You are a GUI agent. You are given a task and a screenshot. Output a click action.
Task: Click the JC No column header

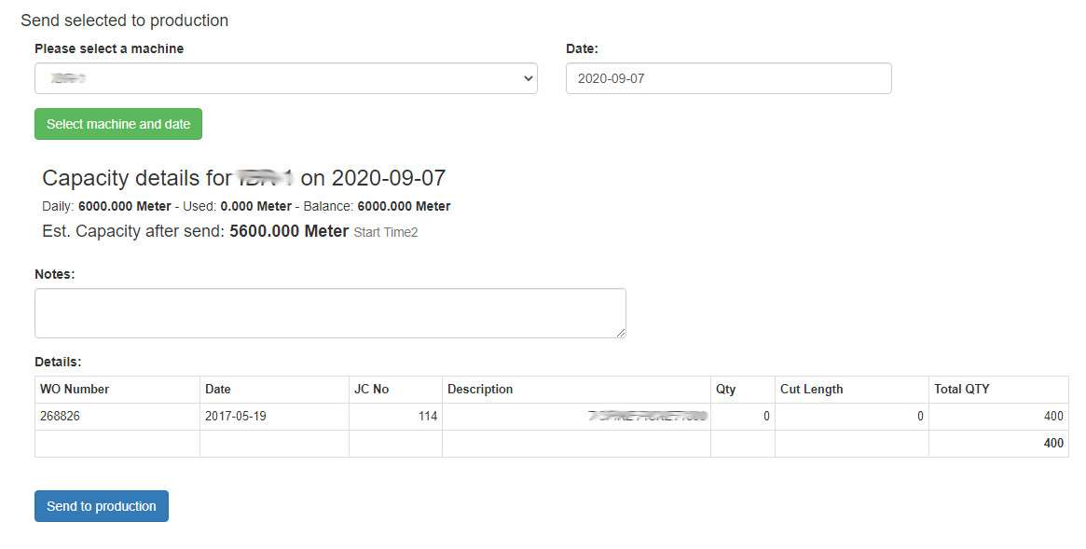tap(371, 389)
